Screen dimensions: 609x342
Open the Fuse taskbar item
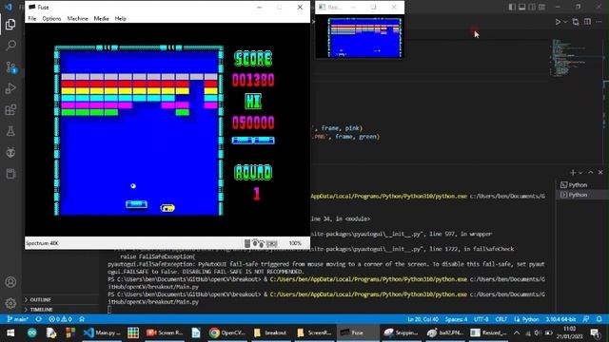(x=358, y=332)
